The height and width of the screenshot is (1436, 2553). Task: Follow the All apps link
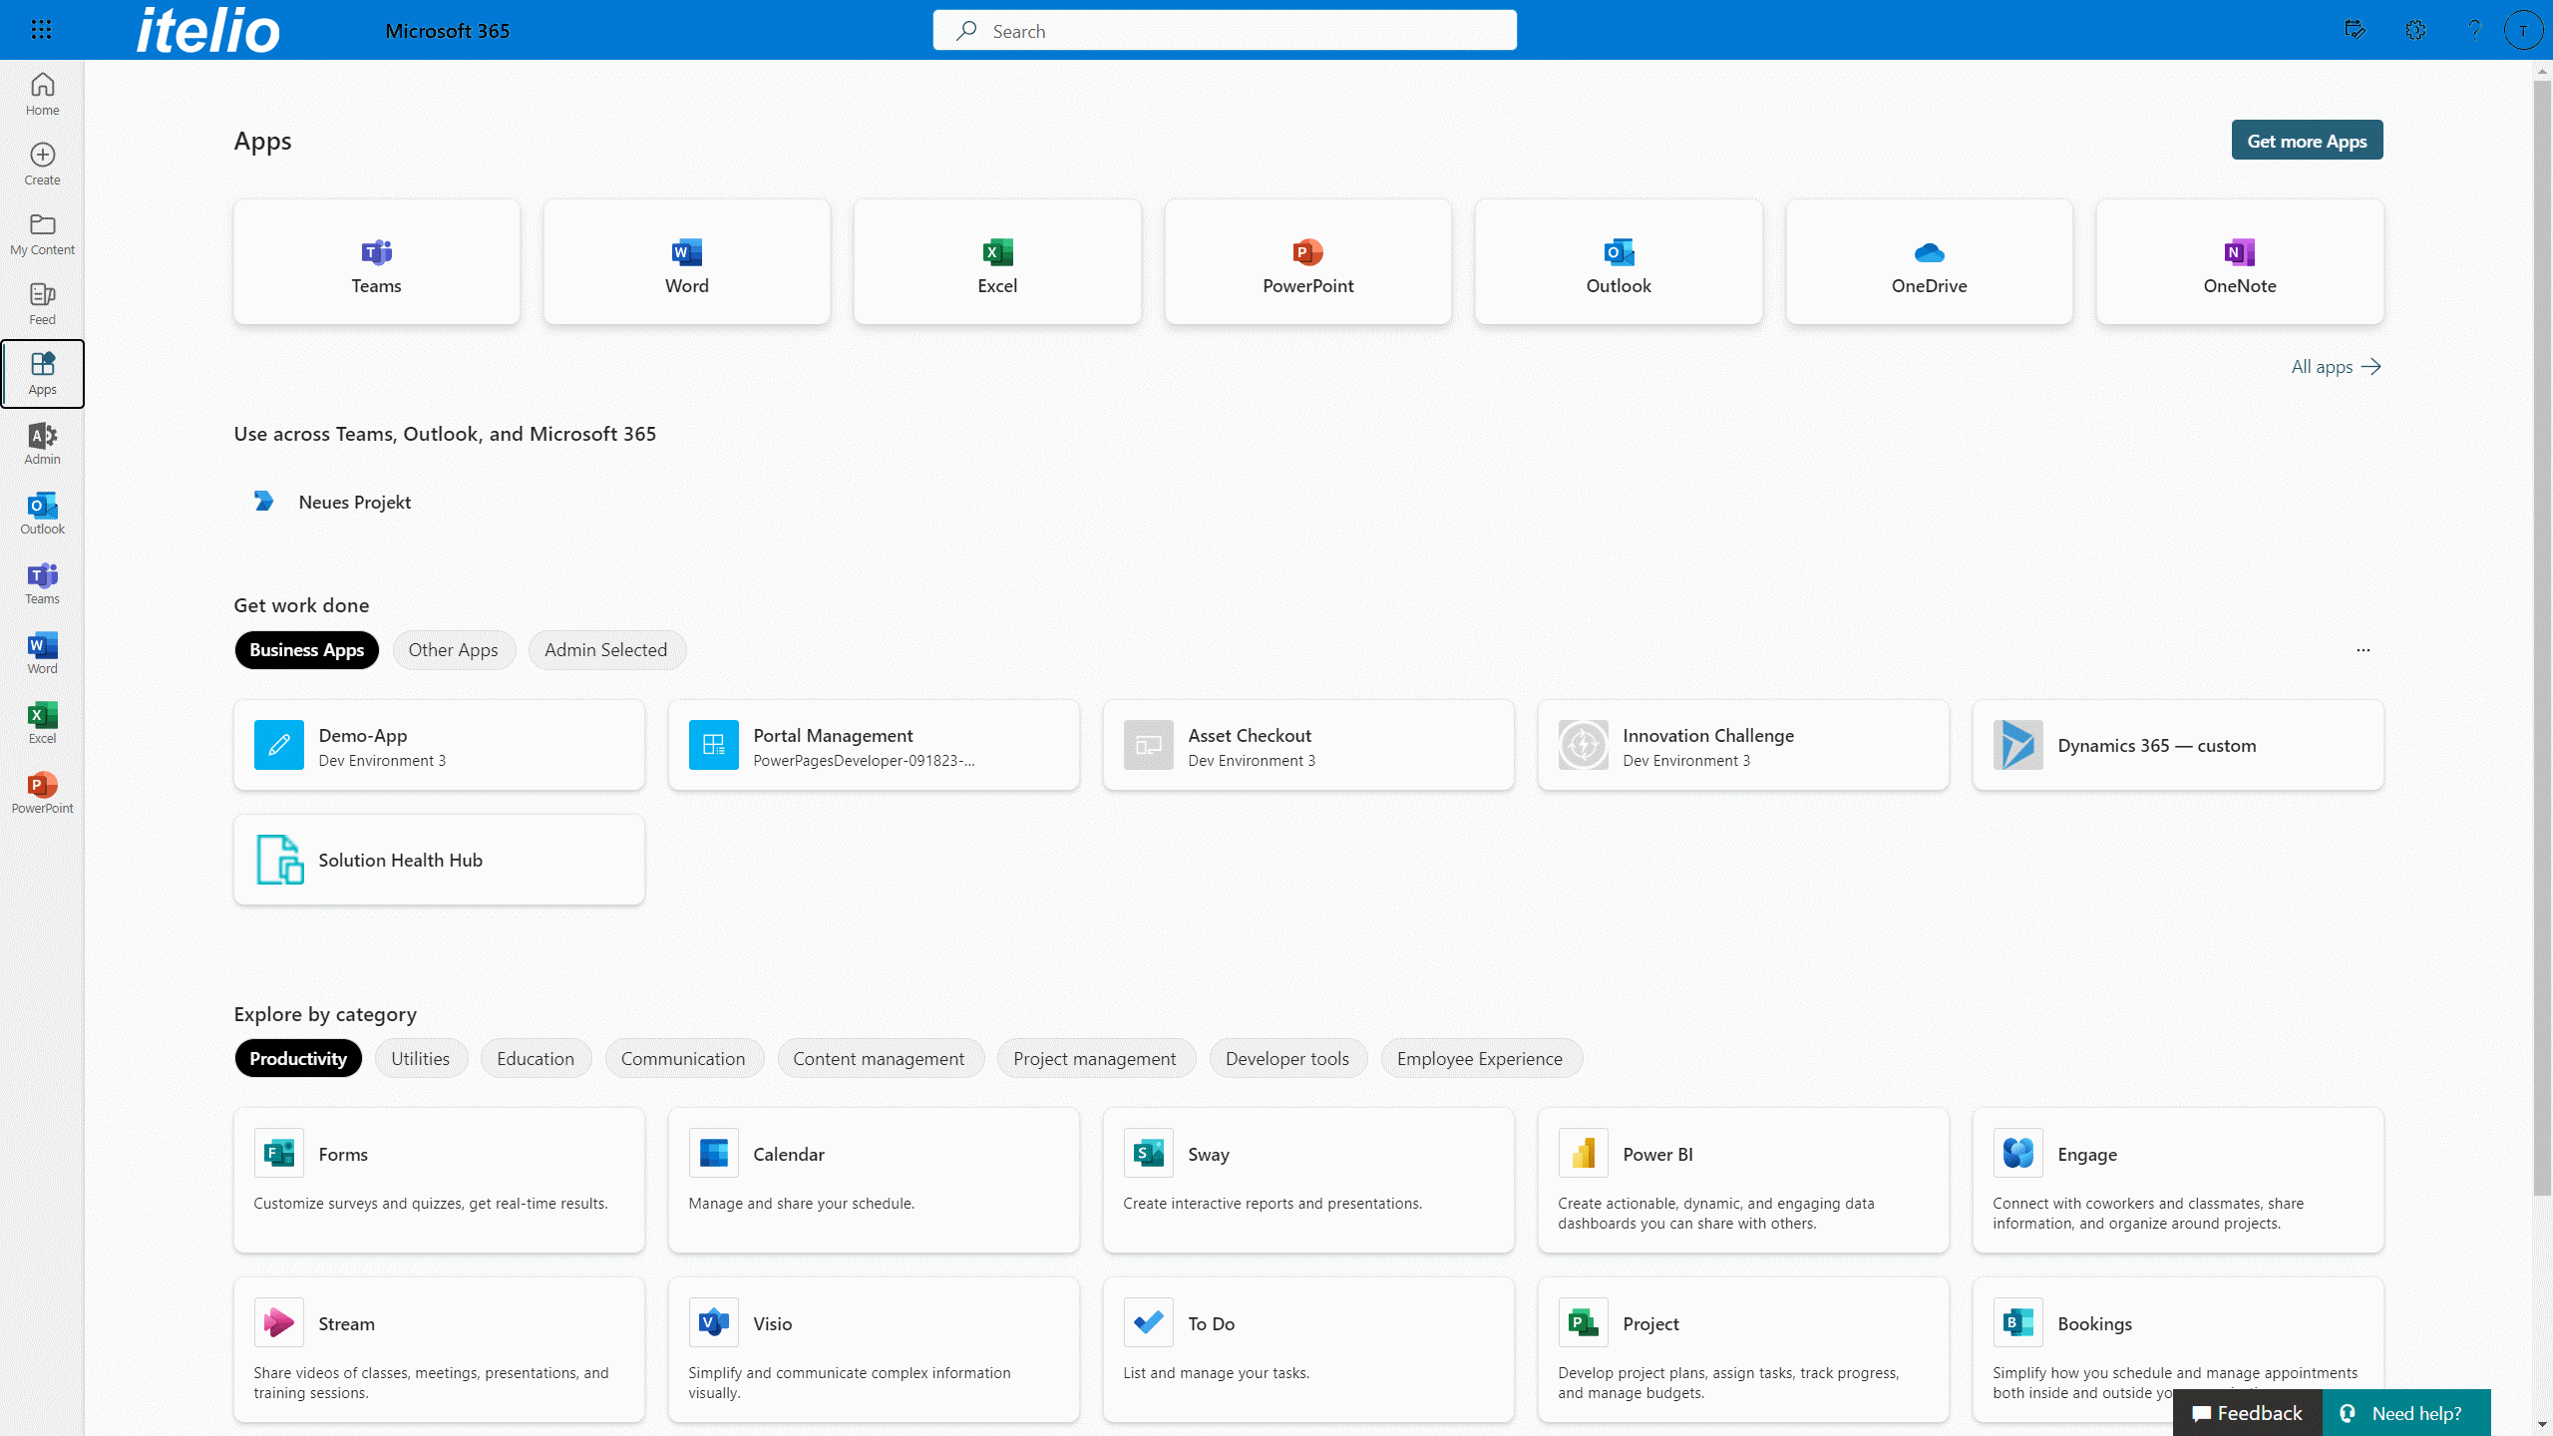pyautogui.click(x=2336, y=367)
